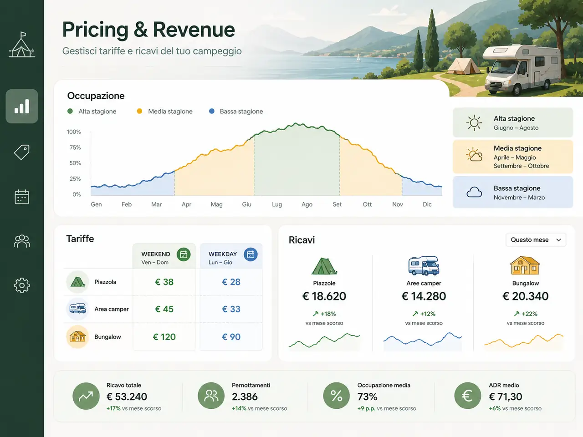Edit the Piazzola weekend rate € 38
This screenshot has height=437, width=583.
pyautogui.click(x=164, y=282)
